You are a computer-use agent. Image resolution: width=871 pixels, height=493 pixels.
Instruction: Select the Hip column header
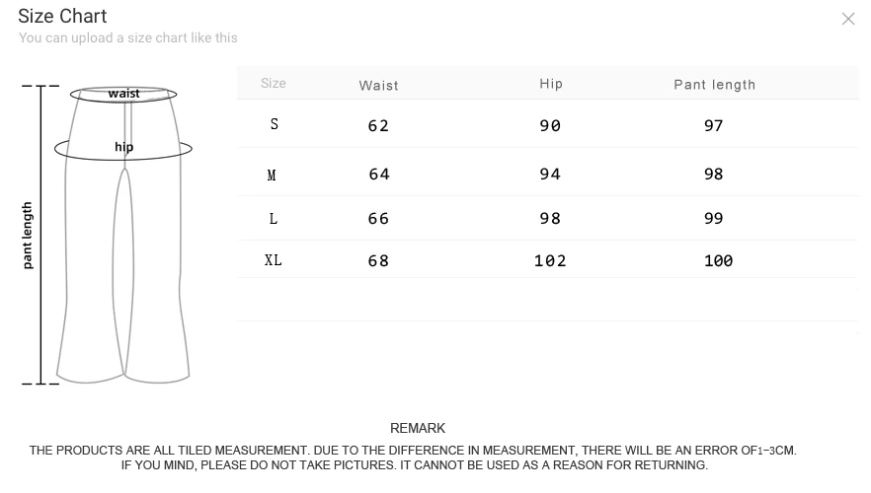(x=551, y=84)
